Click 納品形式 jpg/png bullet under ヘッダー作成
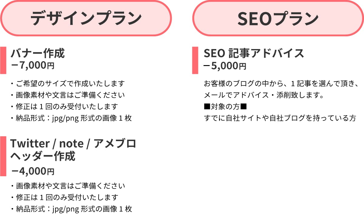 71,209
